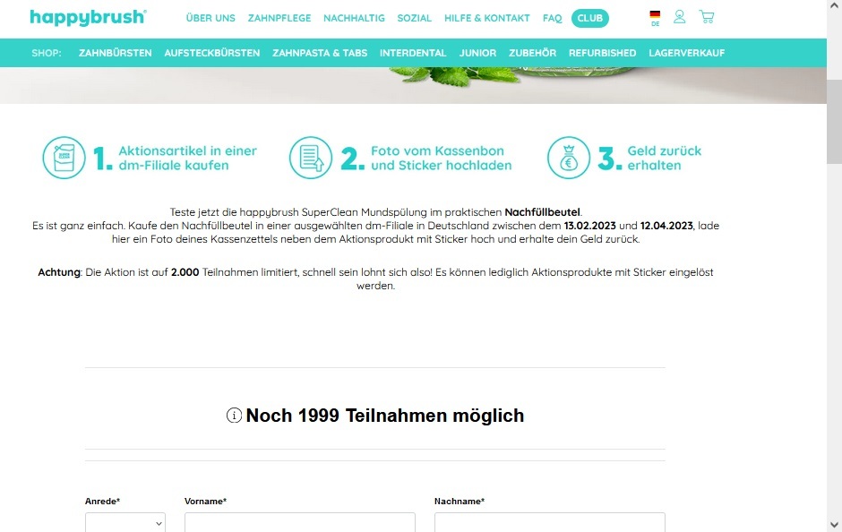
Task: Click the happybrush logo
Action: click(x=88, y=18)
